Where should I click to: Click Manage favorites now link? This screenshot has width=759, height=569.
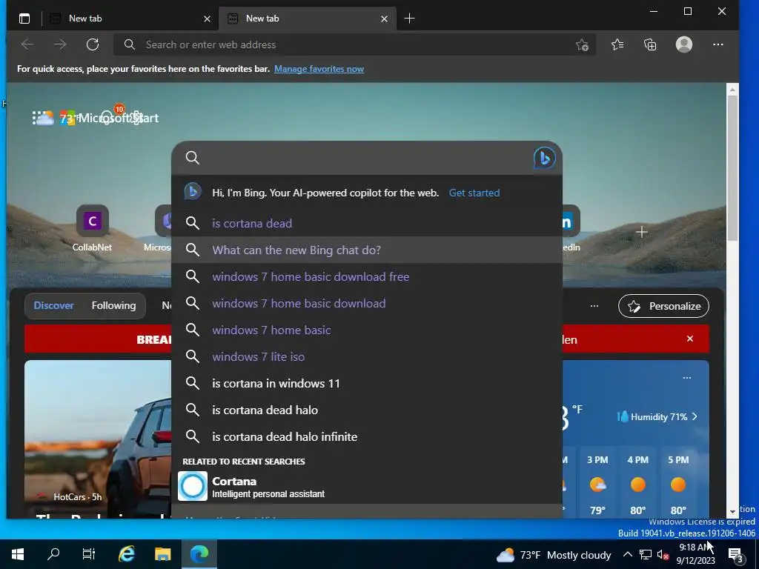click(319, 69)
